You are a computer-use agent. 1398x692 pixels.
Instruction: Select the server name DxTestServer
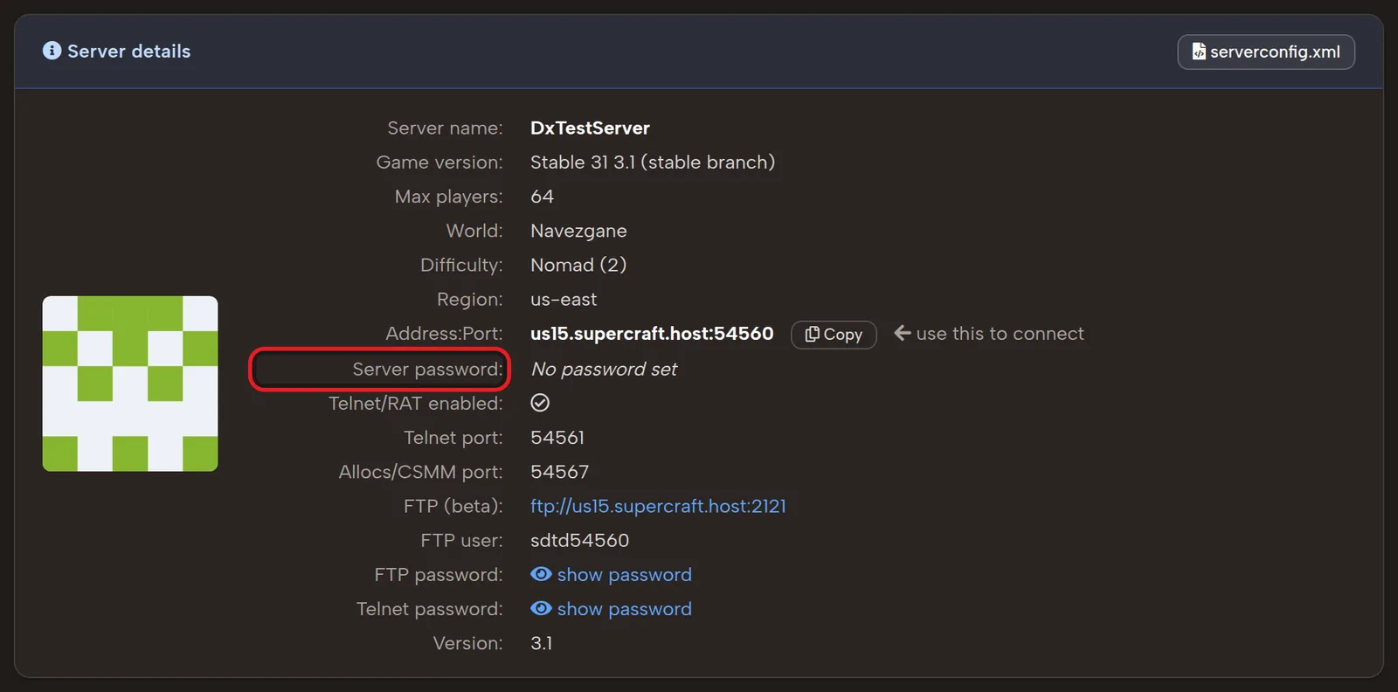590,128
